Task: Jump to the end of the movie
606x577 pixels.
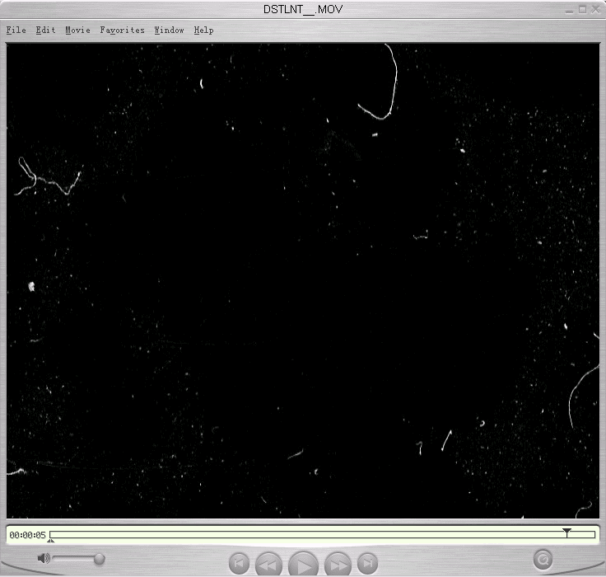Action: [367, 564]
